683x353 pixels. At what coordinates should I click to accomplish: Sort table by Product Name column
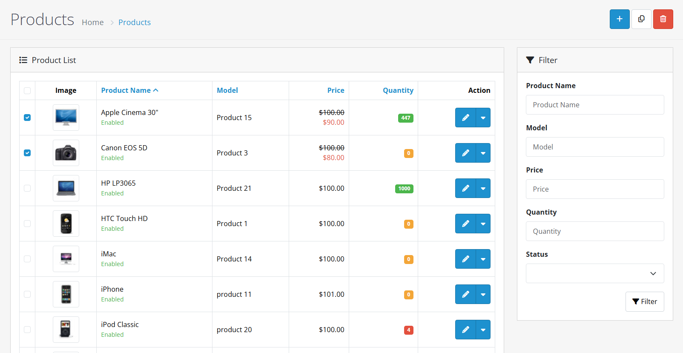tap(129, 90)
